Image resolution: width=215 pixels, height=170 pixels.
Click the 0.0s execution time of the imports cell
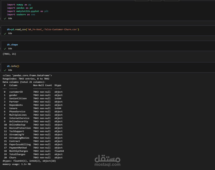[x=10, y=19]
